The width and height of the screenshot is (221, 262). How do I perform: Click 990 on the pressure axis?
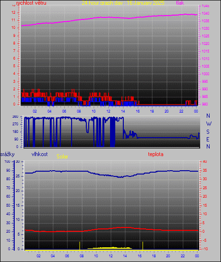tap(205, 89)
